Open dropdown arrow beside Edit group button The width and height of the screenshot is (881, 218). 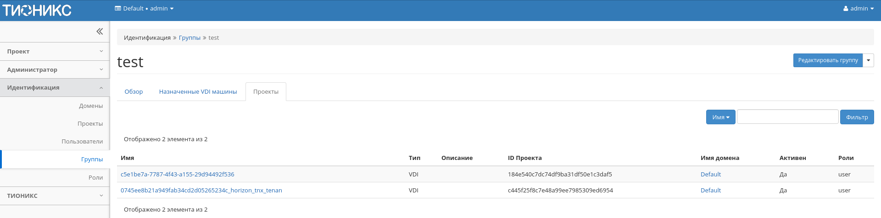868,60
